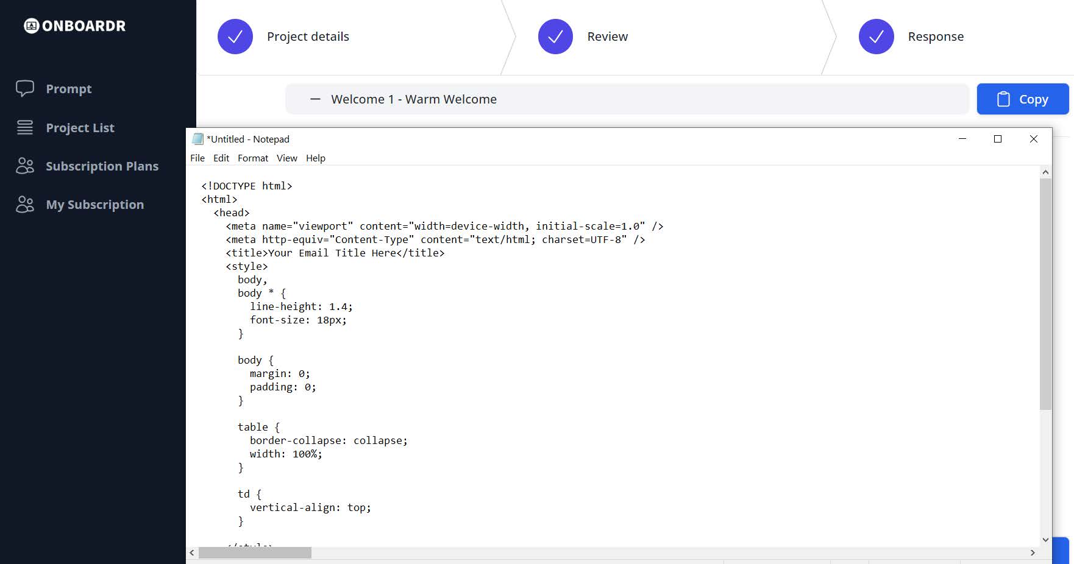This screenshot has width=1074, height=564.
Task: Open the Notepad File menu
Action: (x=197, y=158)
